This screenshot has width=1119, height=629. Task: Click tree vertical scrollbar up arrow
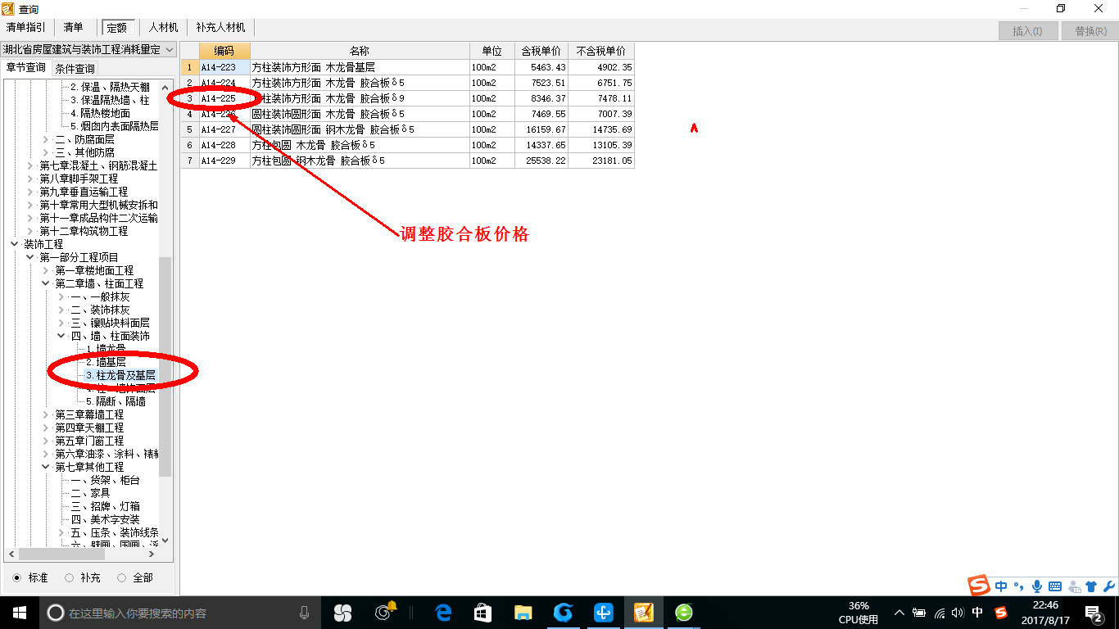(x=165, y=88)
